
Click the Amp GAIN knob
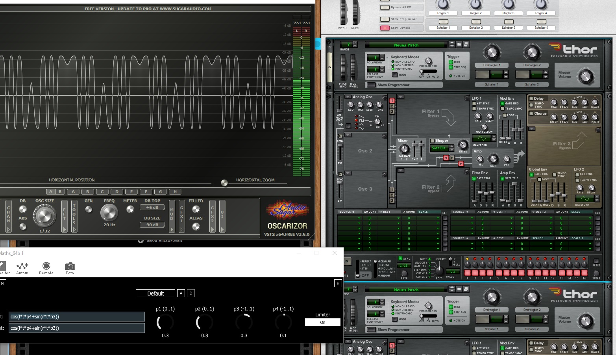click(x=493, y=159)
